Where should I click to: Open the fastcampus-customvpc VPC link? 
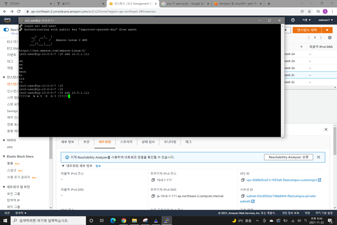(284, 180)
